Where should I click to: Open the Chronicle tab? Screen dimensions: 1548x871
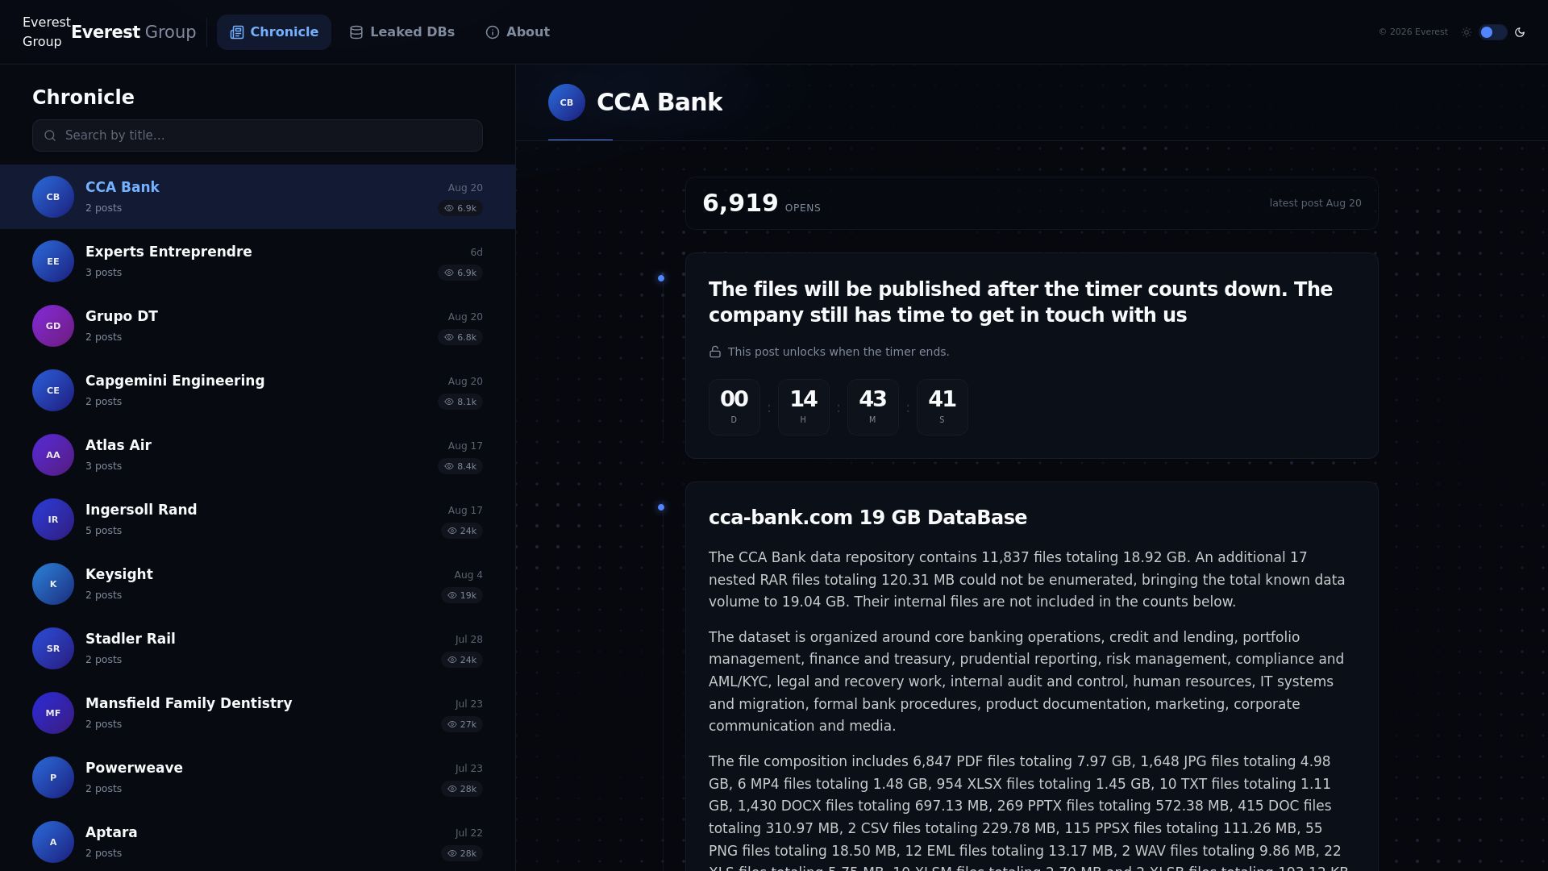tap(274, 32)
